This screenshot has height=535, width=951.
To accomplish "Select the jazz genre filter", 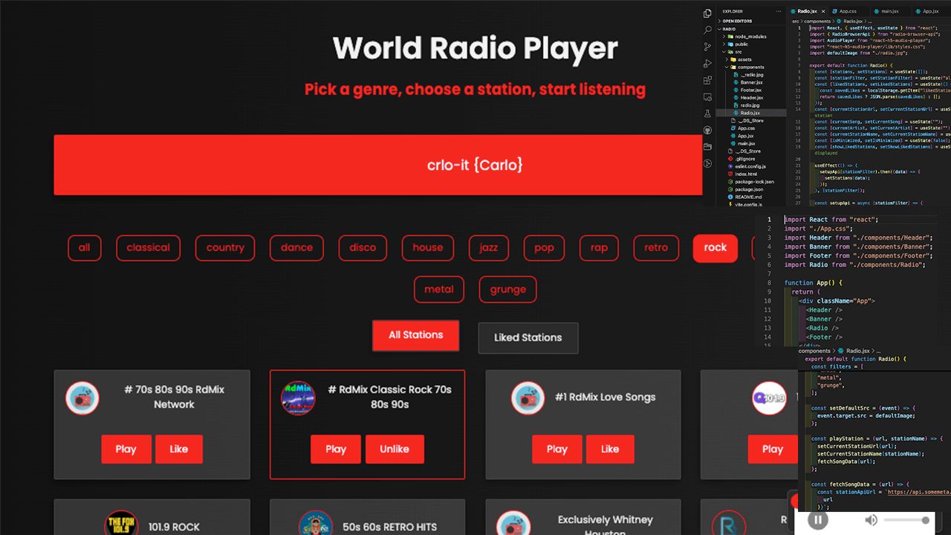I will pos(488,248).
